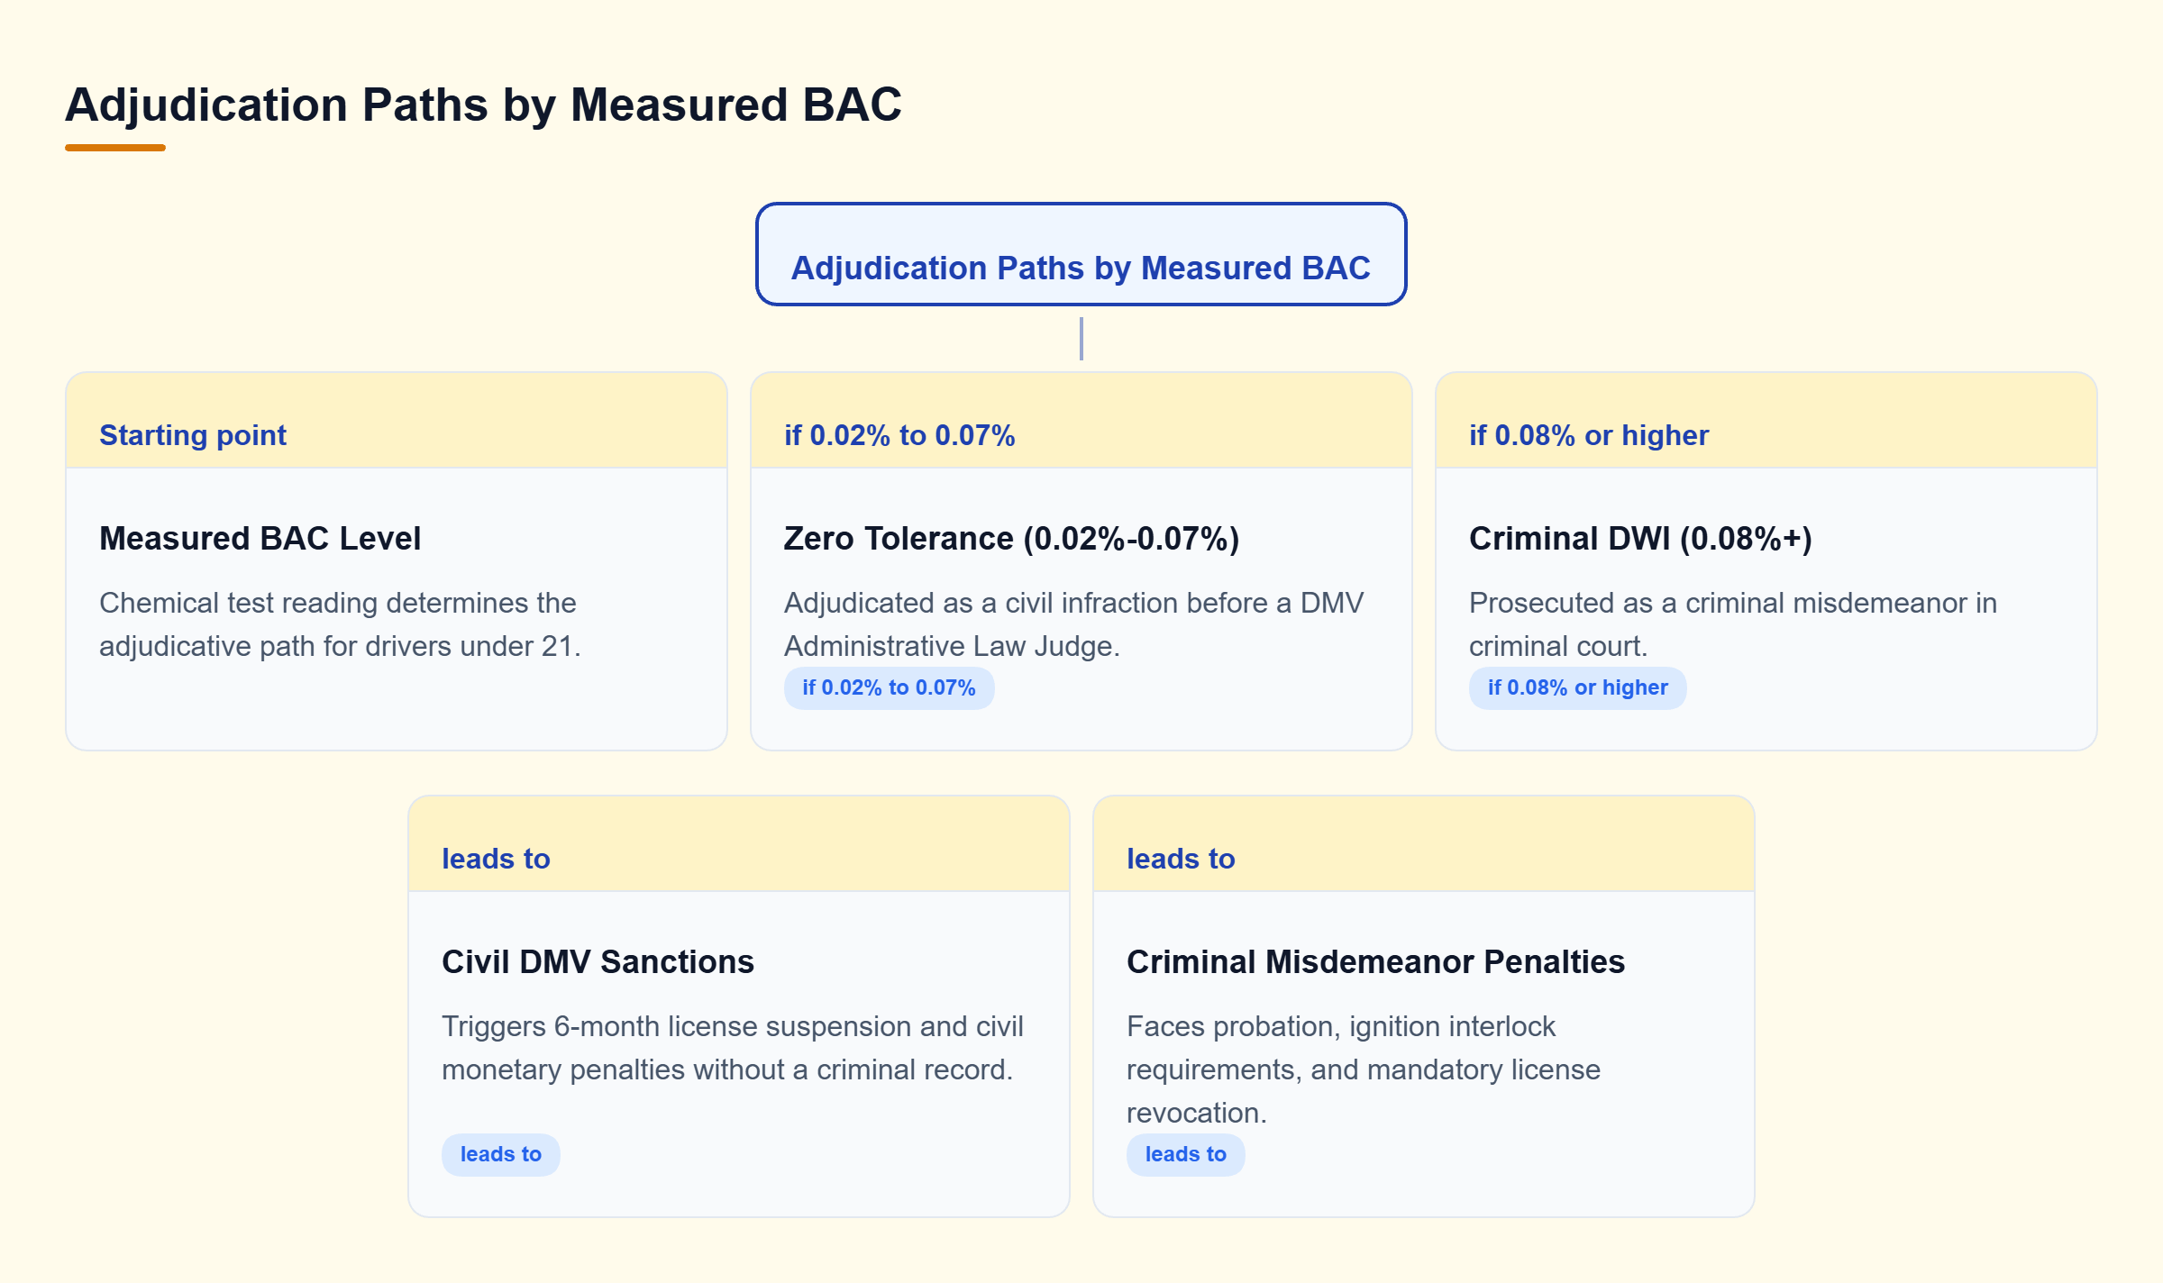Screen dimensions: 2163x1283
Task: Click the root node Adjudication Paths box
Action: (x=1081, y=254)
